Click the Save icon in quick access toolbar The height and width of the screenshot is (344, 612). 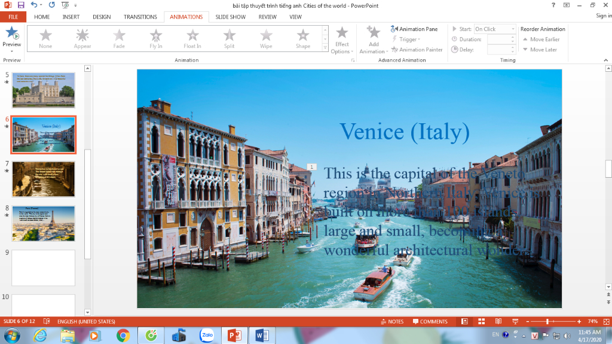pos(21,5)
